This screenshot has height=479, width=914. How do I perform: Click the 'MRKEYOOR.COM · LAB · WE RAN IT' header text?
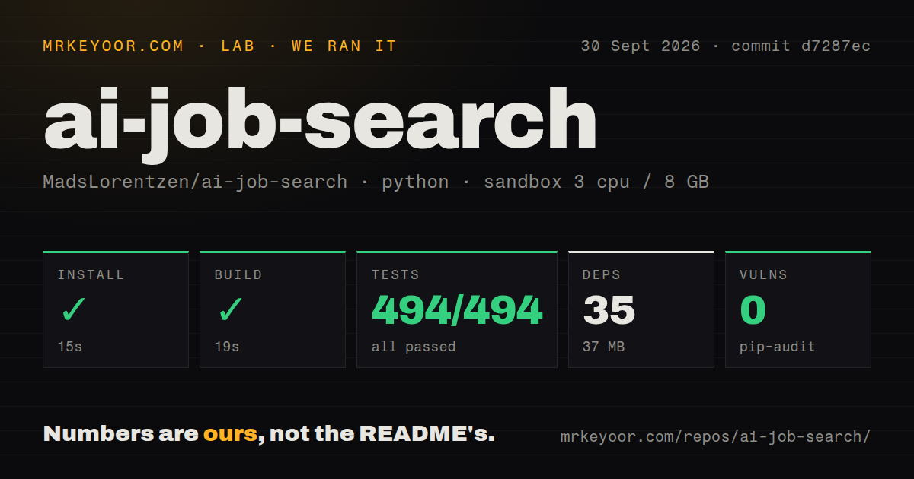tap(220, 46)
